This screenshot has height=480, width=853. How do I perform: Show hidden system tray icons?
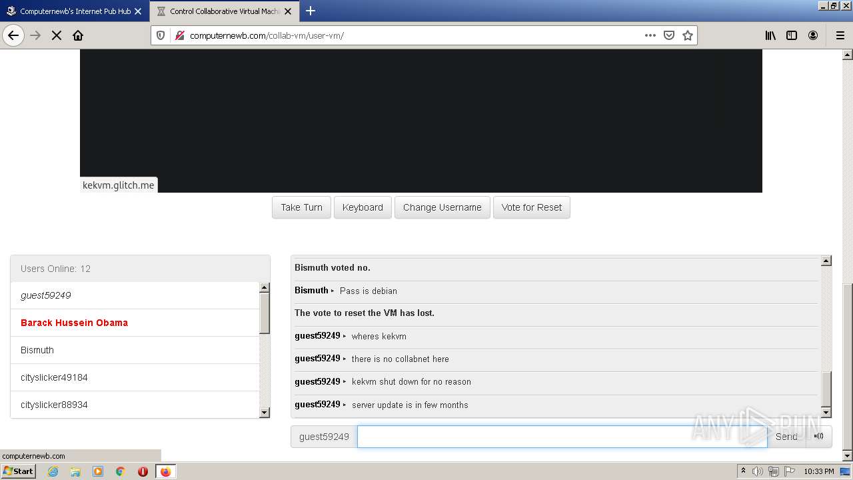click(x=743, y=471)
